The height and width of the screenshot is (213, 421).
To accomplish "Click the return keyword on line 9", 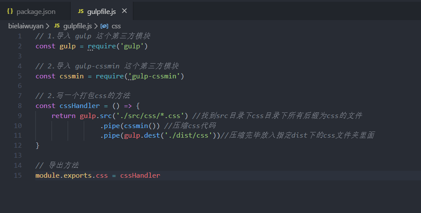I will (63, 116).
